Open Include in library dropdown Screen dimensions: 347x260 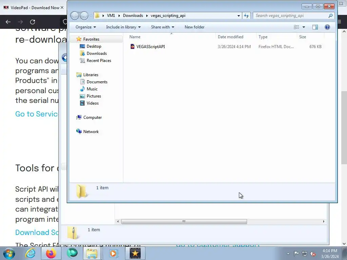pos(123,27)
